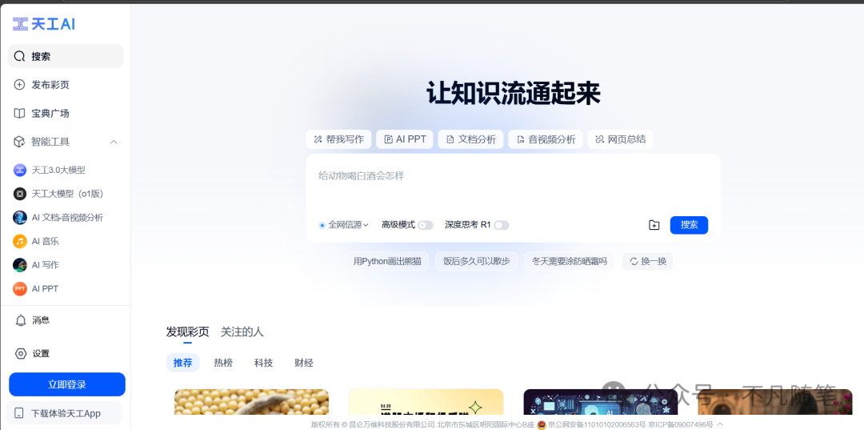Viewport: 864px width, 430px height.
Task: Toggle the 高级模式 switch
Action: (x=426, y=225)
